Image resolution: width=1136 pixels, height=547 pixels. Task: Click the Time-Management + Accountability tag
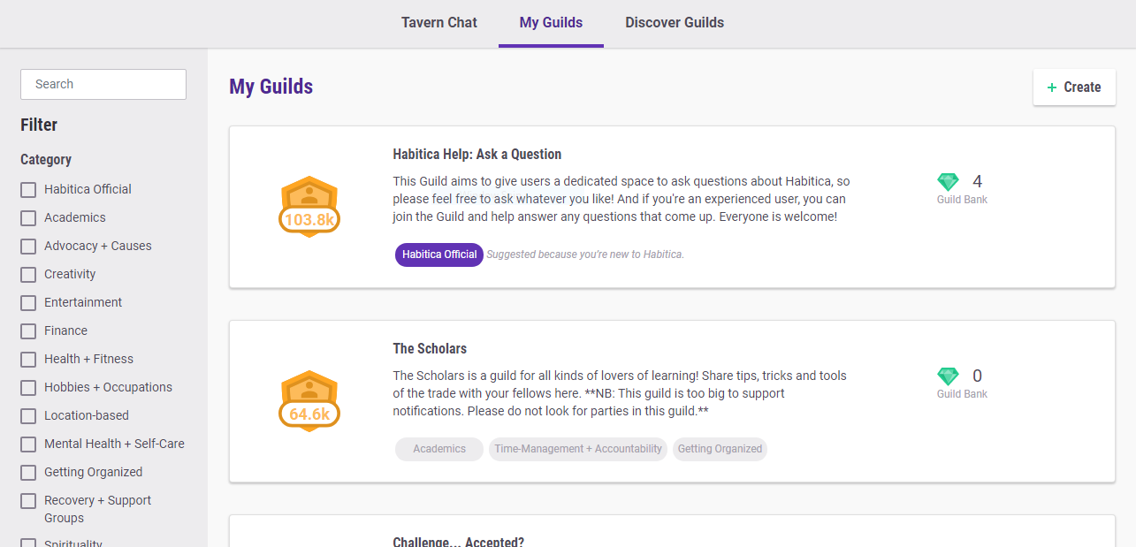(578, 449)
